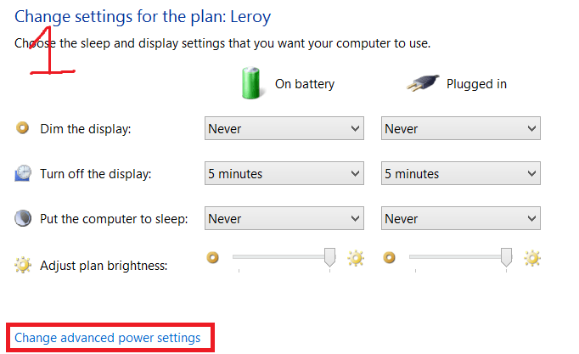The width and height of the screenshot is (579, 354).
Task: Click low brightness icon for Plugged in slider
Action: click(390, 256)
